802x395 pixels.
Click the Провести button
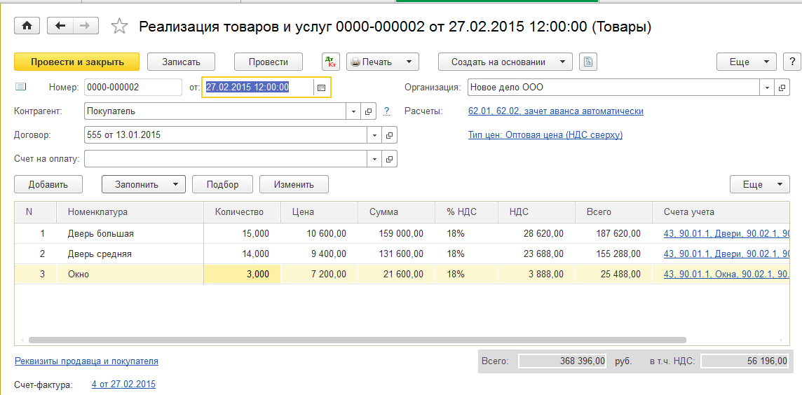[269, 62]
